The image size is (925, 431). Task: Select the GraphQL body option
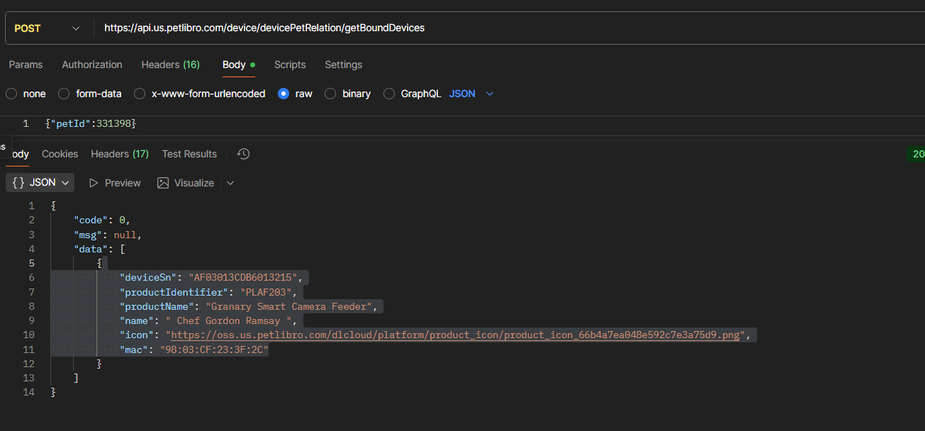388,94
